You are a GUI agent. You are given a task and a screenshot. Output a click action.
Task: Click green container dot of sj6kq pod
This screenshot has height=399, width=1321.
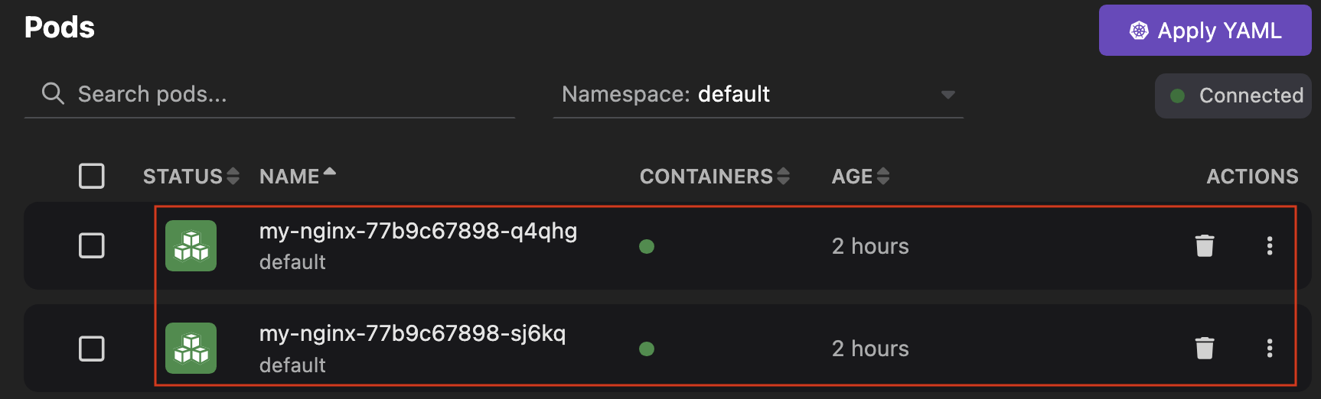647,349
